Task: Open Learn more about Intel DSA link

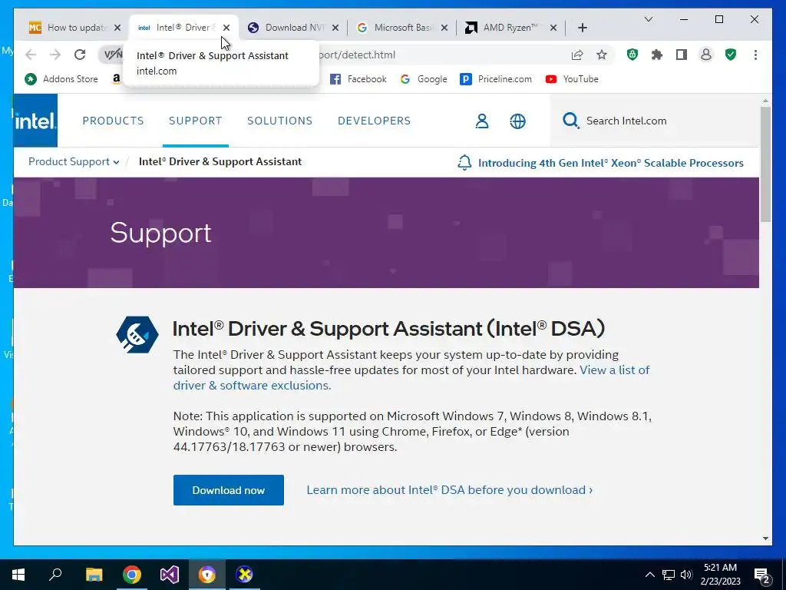Action: [450, 490]
